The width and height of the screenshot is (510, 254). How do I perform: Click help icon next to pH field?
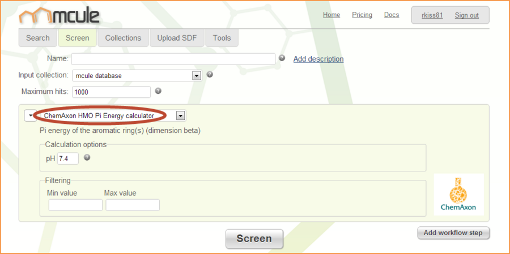tap(87, 158)
